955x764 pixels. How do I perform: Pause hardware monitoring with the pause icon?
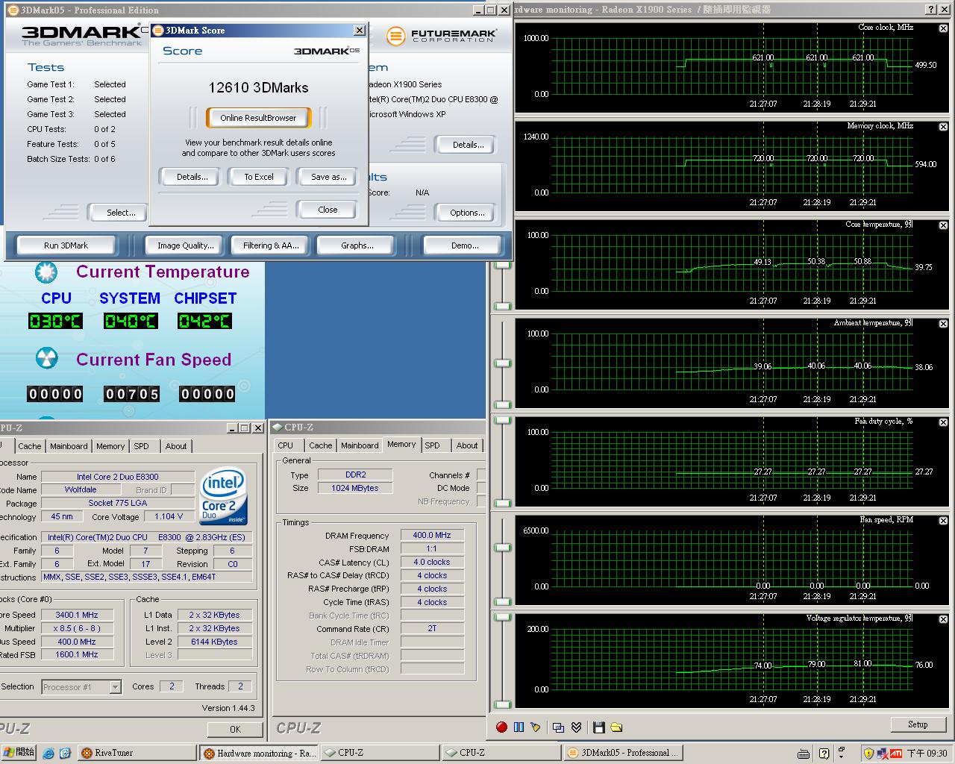pyautogui.click(x=519, y=727)
